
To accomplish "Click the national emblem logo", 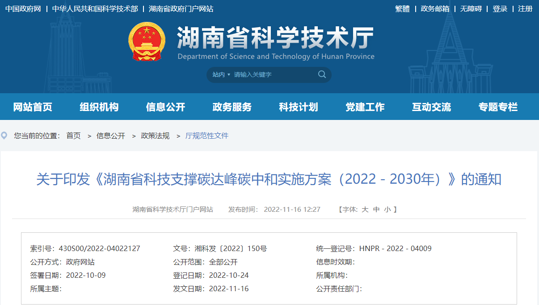I will [147, 42].
